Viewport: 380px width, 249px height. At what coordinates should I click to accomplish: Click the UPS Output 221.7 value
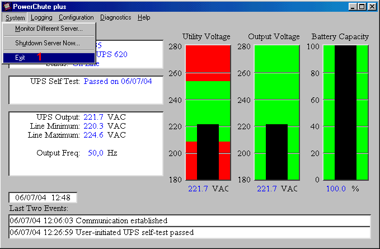coord(93,118)
